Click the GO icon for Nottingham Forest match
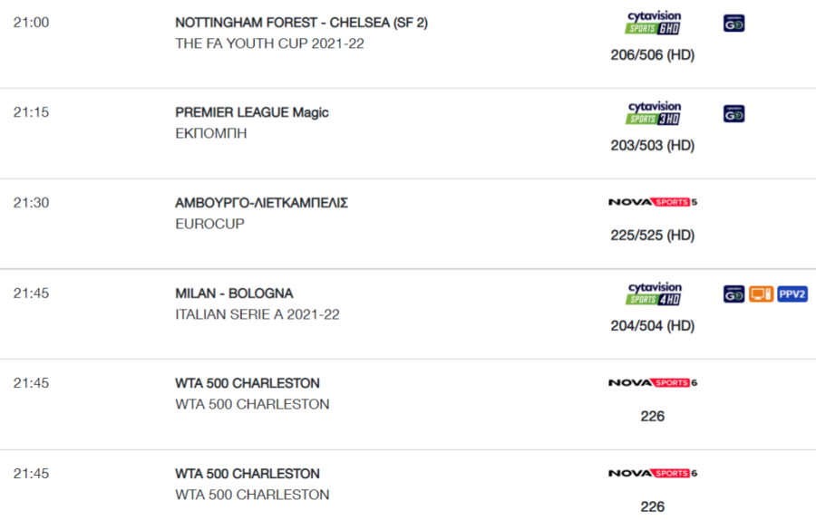The image size is (816, 520). click(x=733, y=23)
